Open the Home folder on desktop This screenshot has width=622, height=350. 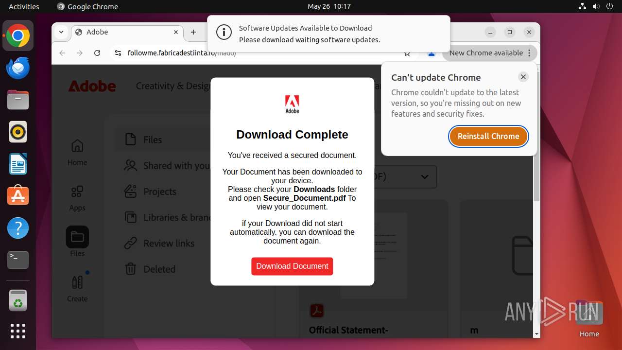(x=589, y=318)
